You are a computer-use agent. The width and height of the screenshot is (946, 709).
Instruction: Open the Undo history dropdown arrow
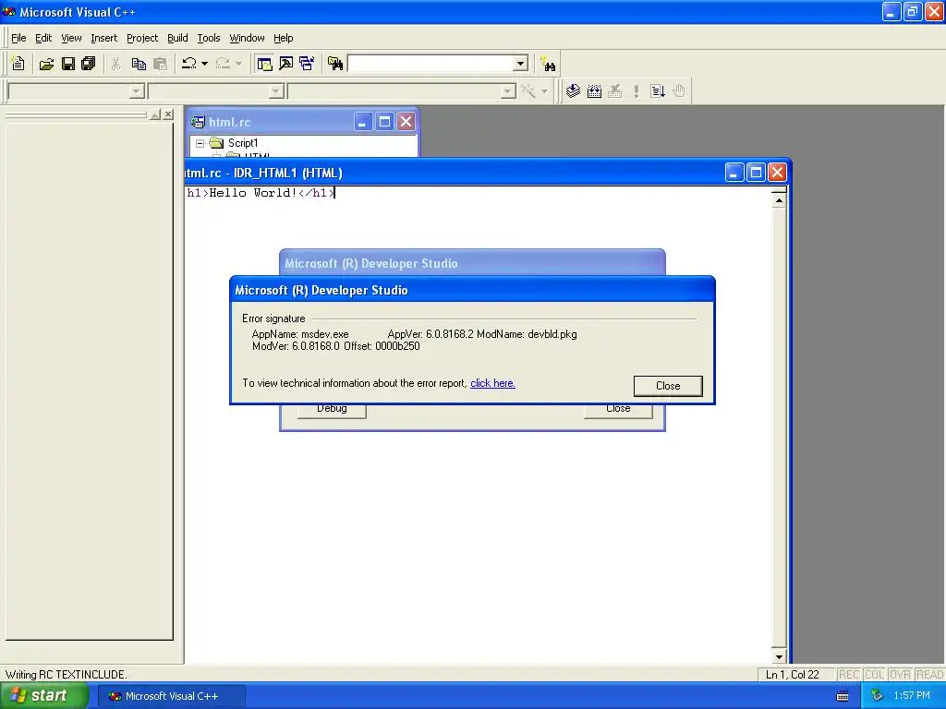(204, 64)
